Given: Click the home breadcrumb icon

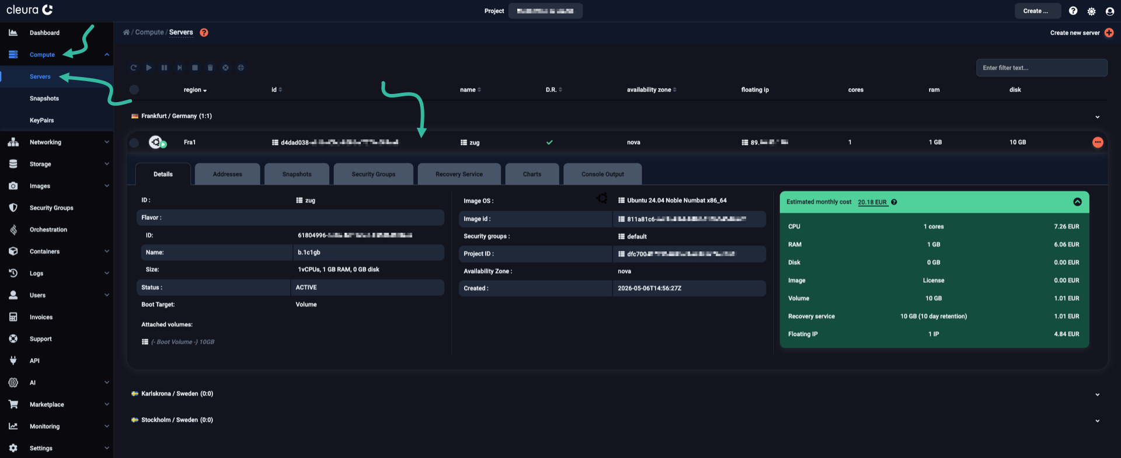Looking at the screenshot, I should click(126, 33).
